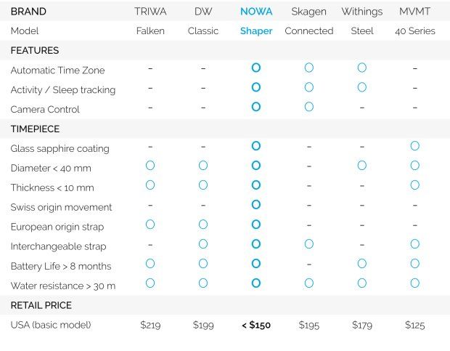Click the < $150 NOWA price
This screenshot has width=450, height=351.
(x=255, y=325)
